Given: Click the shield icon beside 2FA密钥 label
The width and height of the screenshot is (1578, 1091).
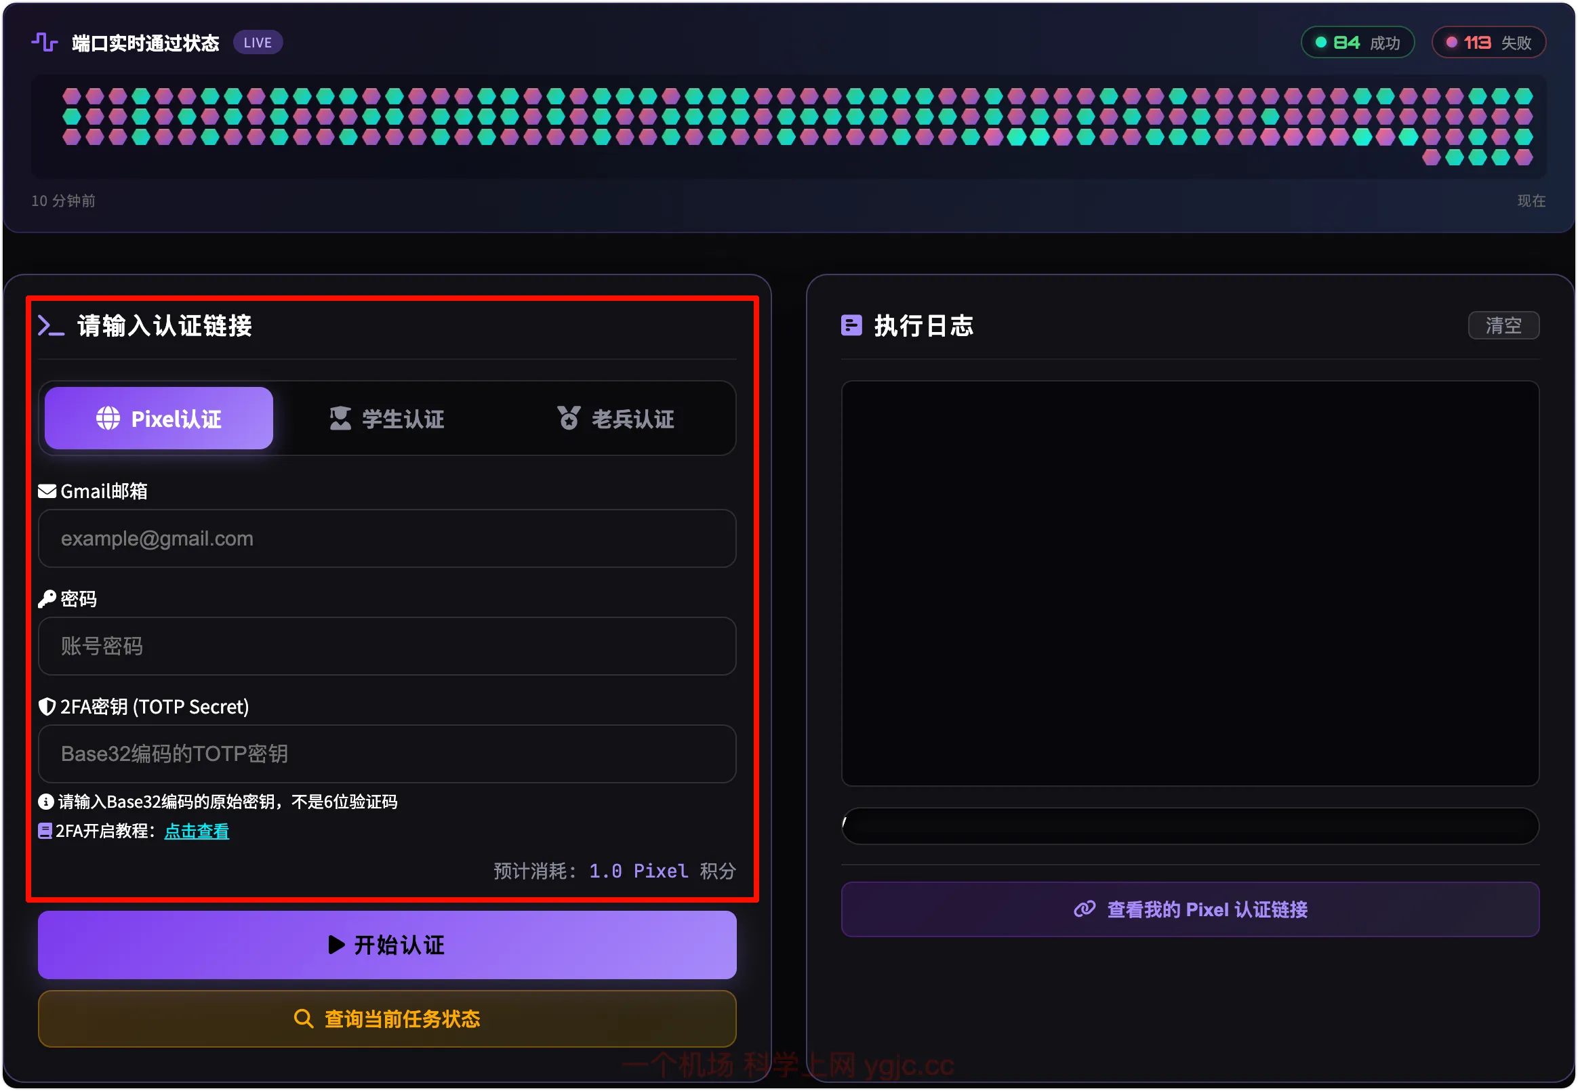Looking at the screenshot, I should point(47,706).
